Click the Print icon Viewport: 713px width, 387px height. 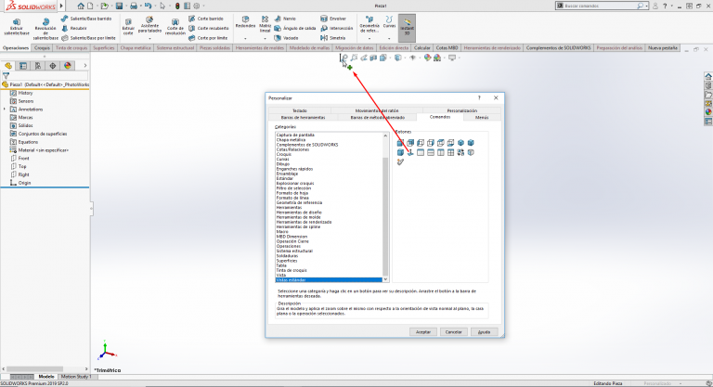pyautogui.click(x=134, y=6)
